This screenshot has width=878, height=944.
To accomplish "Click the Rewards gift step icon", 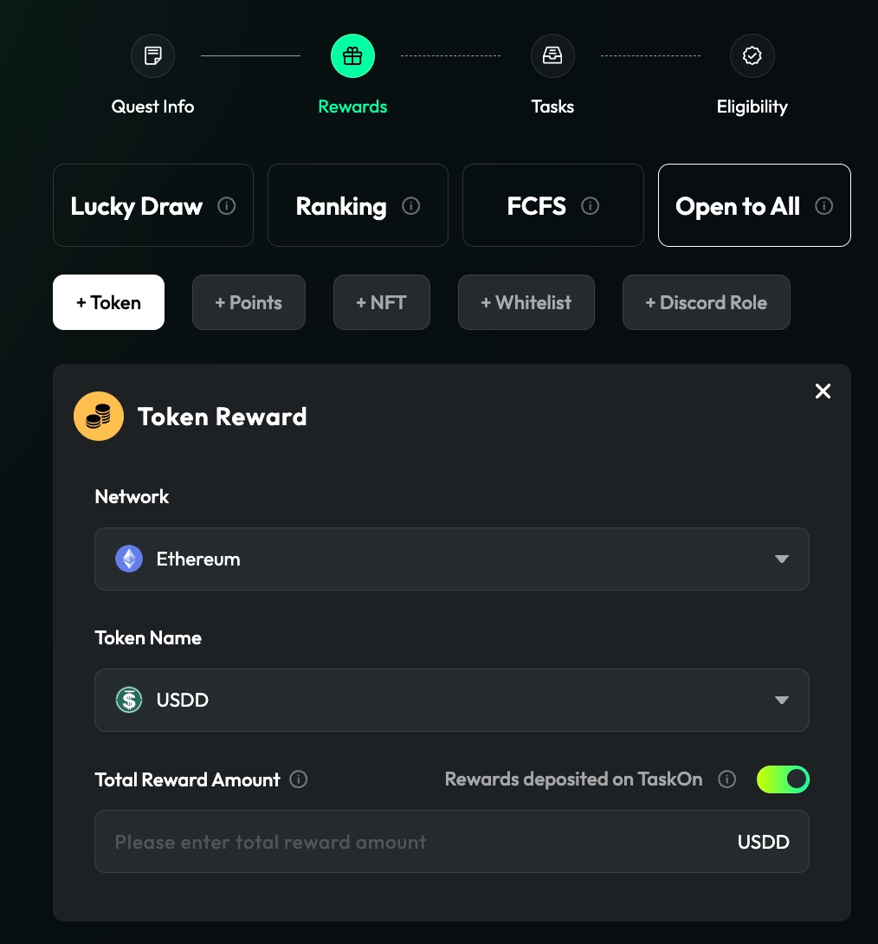I will tap(352, 56).
